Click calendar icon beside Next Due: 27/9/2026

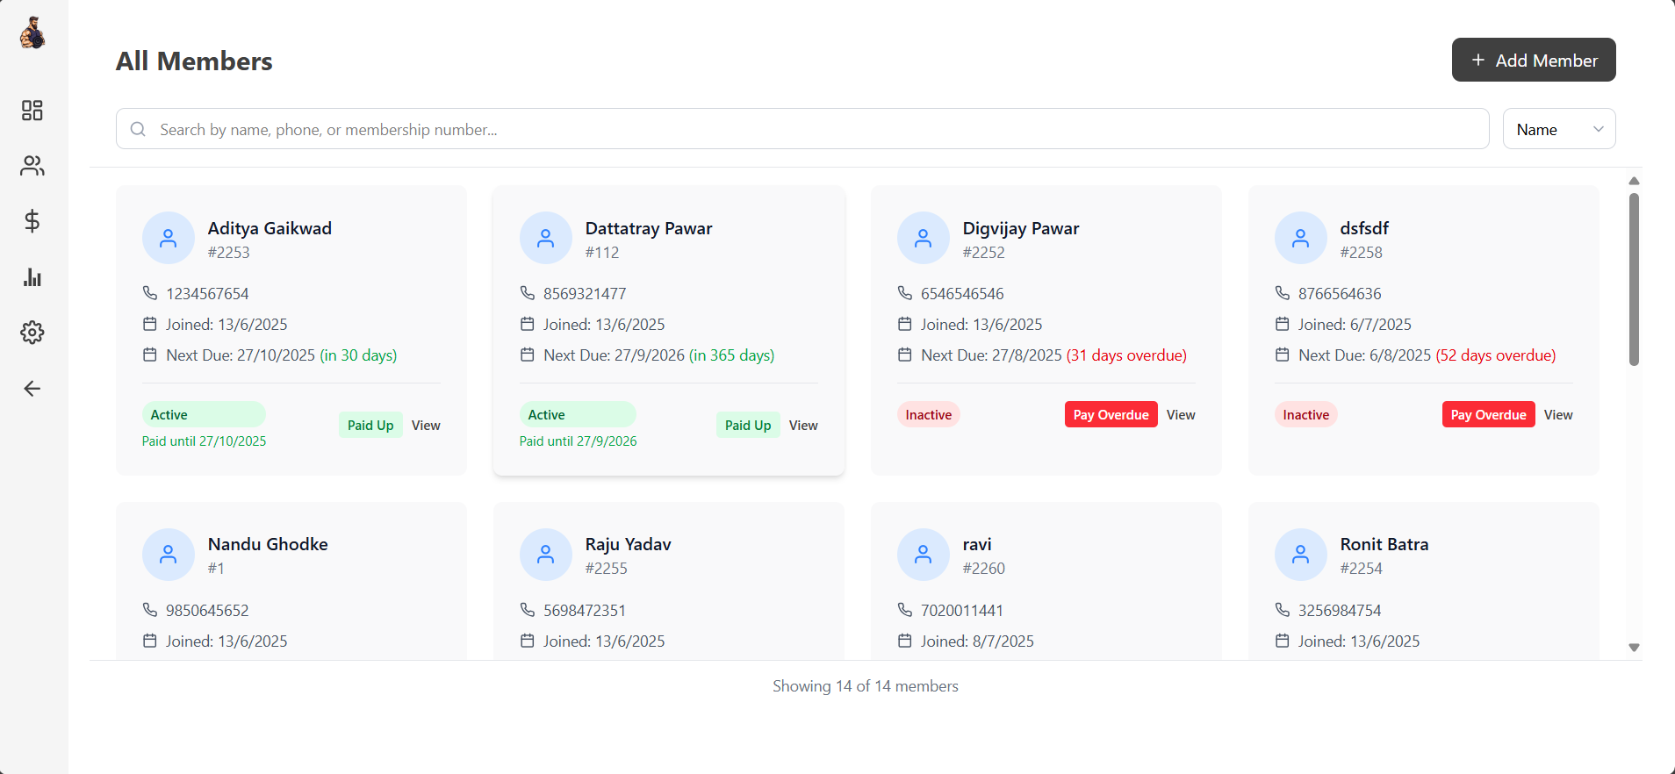click(528, 355)
